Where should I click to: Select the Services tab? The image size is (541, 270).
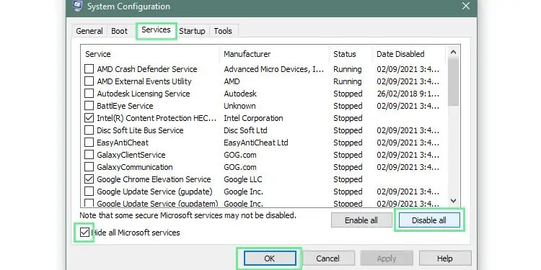coord(156,30)
